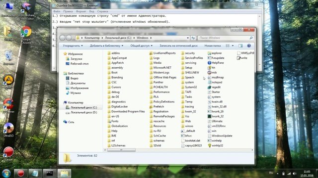Select Загрузки in the navigation pane
Image resolution: width=318 pixels, height=178 pixels.
tap(74, 59)
